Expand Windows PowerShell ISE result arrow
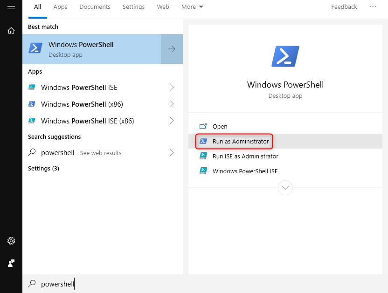 coord(172,88)
